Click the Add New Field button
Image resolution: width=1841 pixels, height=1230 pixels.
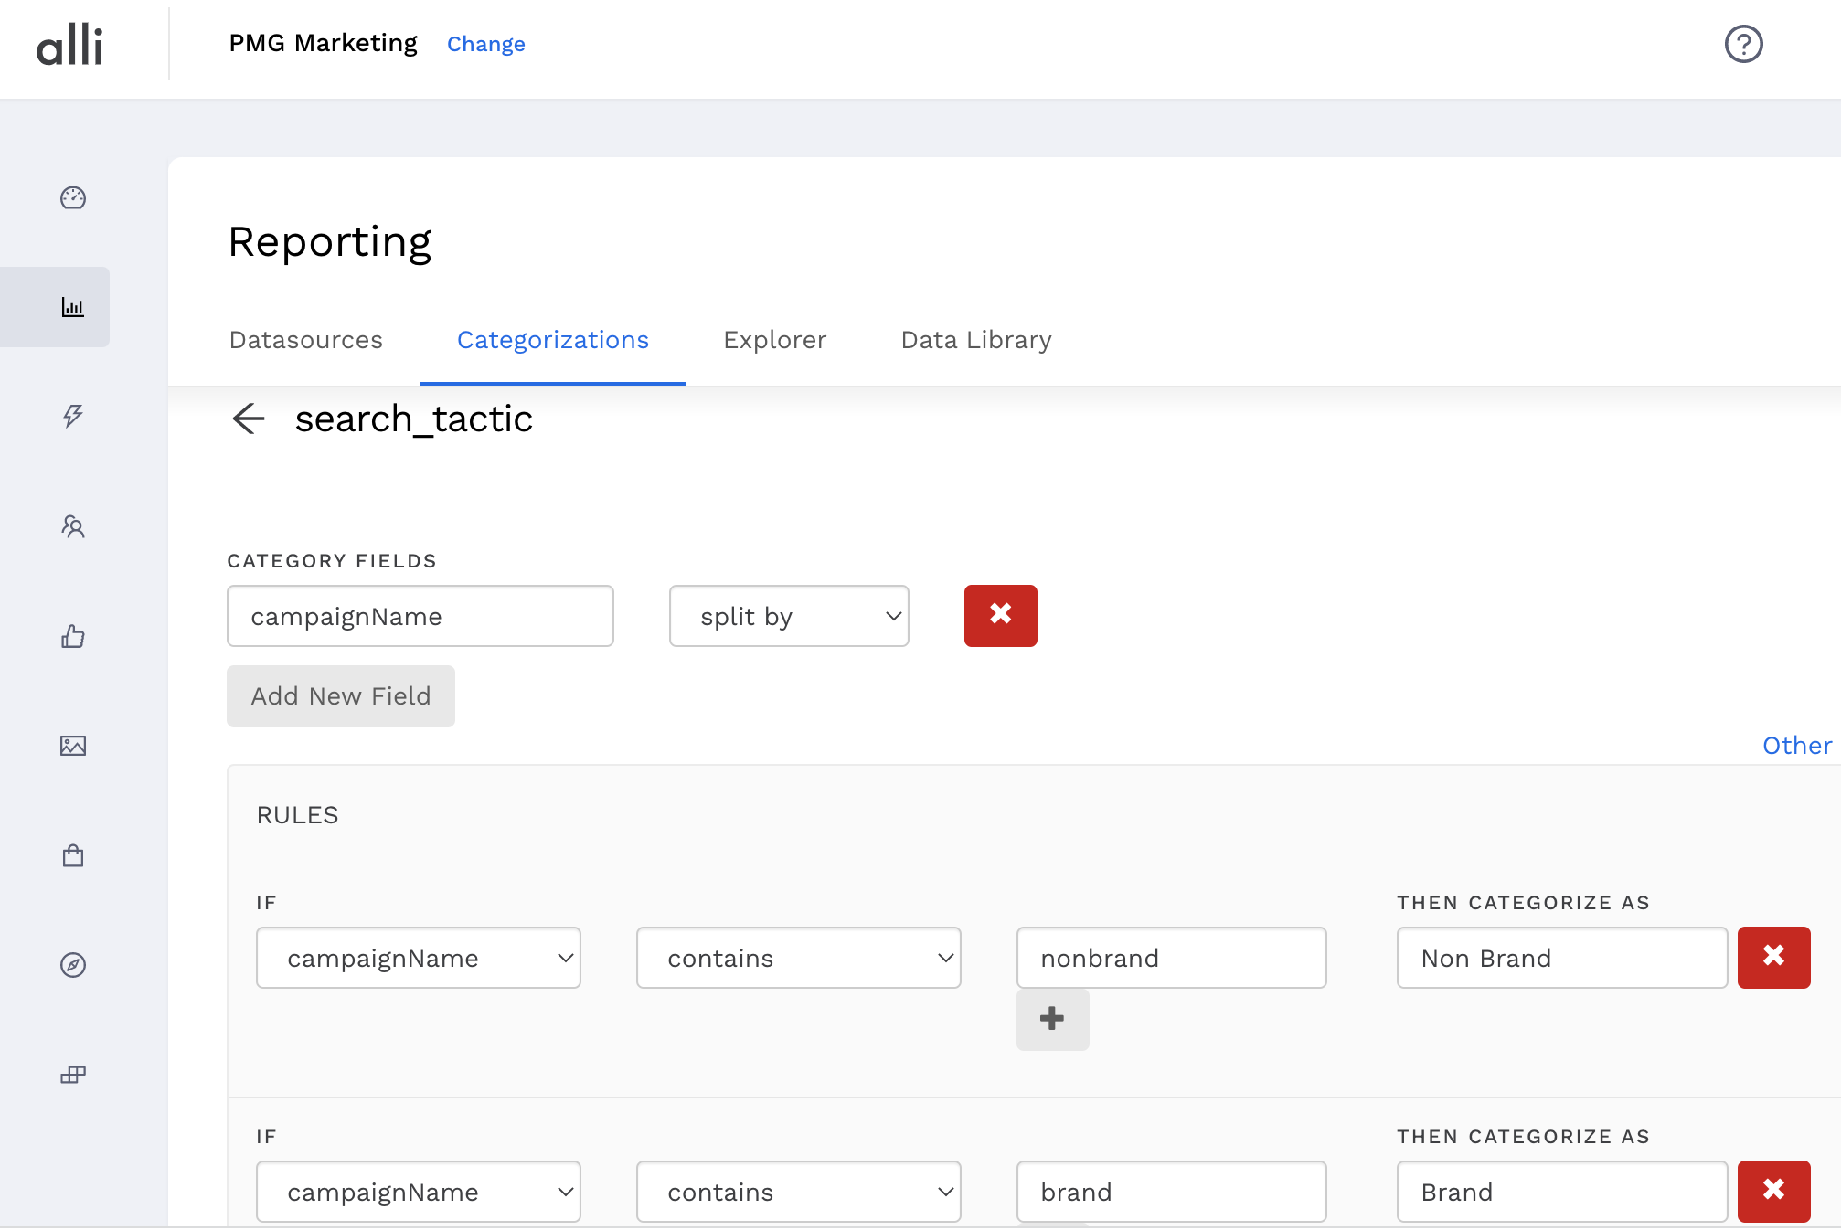tap(341, 696)
